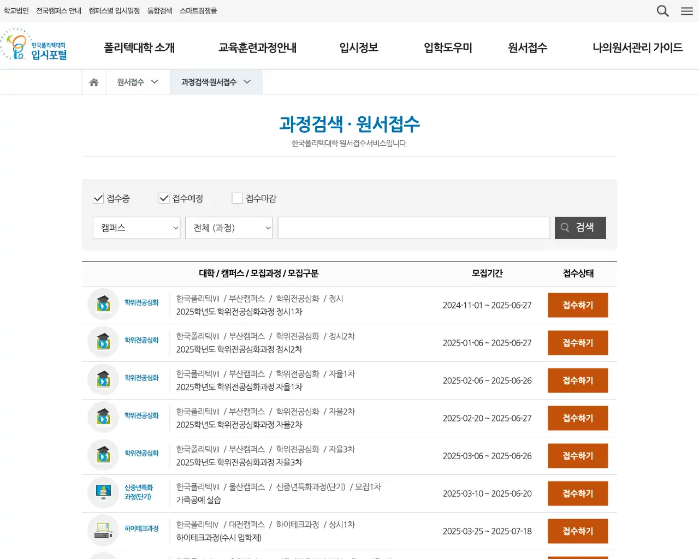
Task: Open 입시정보 menu
Action: point(359,47)
